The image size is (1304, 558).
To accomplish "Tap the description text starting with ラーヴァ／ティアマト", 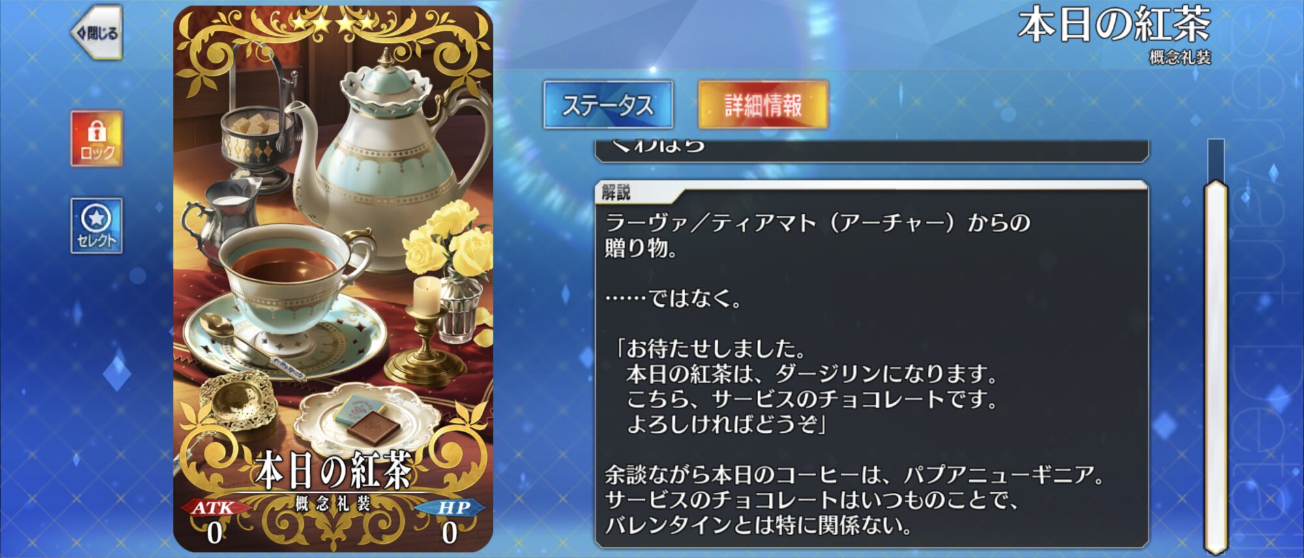I will (x=818, y=235).
